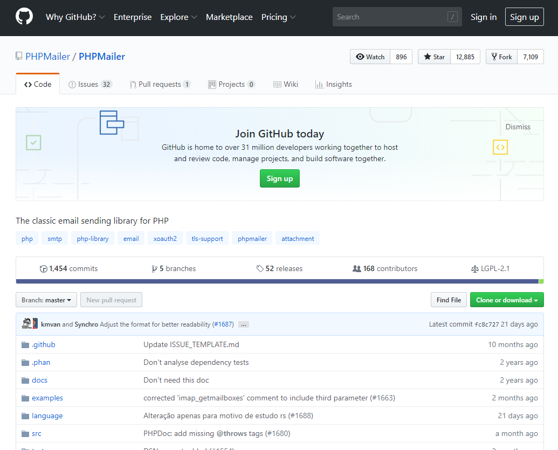Click the php-library topic tag
Image resolution: width=558 pixels, height=450 pixels.
click(x=93, y=238)
